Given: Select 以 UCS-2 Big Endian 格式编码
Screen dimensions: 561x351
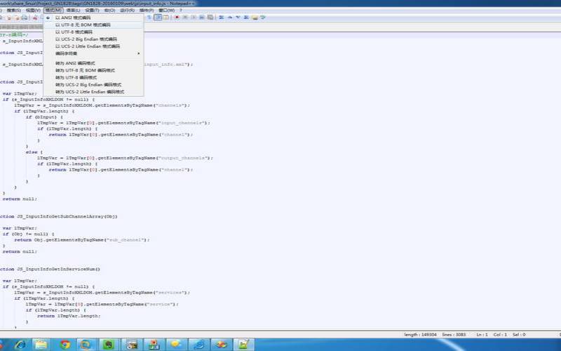Looking at the screenshot, I should pyautogui.click(x=94, y=39).
